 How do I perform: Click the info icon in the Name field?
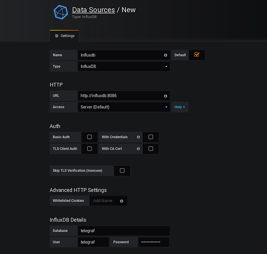(166, 55)
